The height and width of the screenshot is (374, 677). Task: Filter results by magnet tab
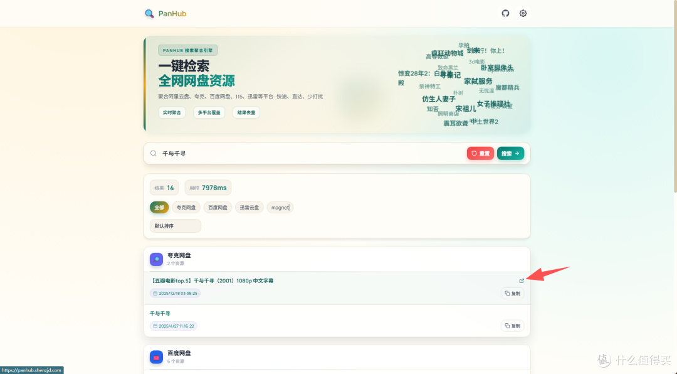(x=280, y=208)
